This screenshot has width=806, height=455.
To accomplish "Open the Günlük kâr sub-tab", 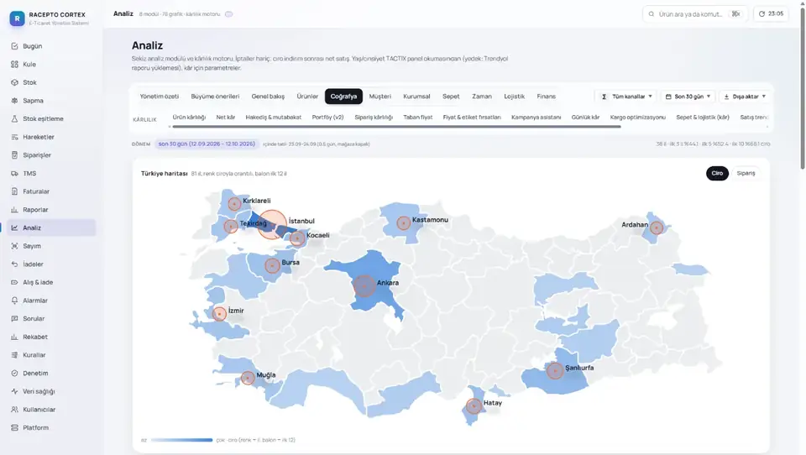I will (x=585, y=118).
